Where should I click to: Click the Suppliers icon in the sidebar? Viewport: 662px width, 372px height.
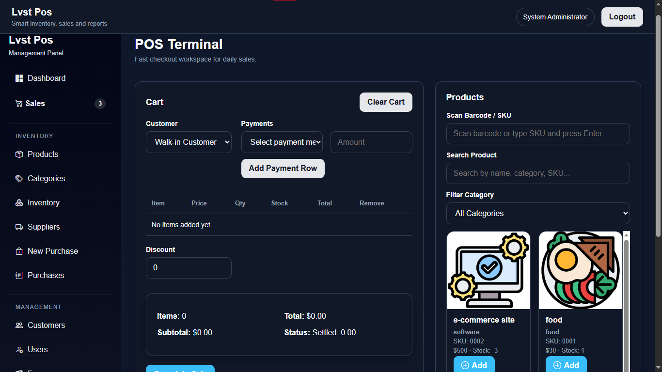point(19,227)
